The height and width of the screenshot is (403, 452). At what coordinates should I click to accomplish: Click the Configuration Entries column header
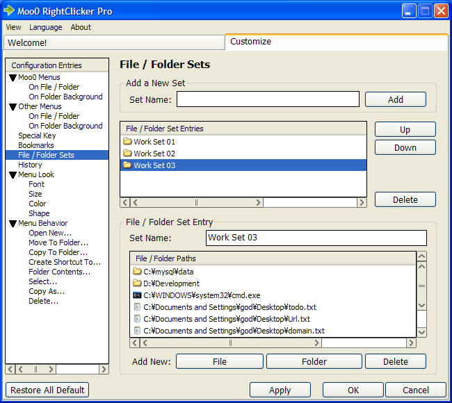click(x=57, y=65)
